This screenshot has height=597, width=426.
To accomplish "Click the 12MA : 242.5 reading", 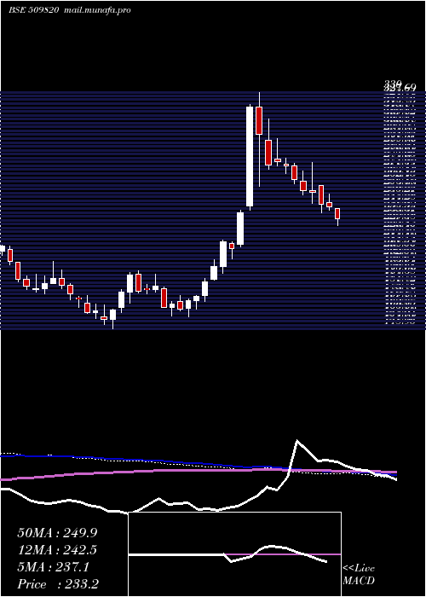I will [57, 550].
